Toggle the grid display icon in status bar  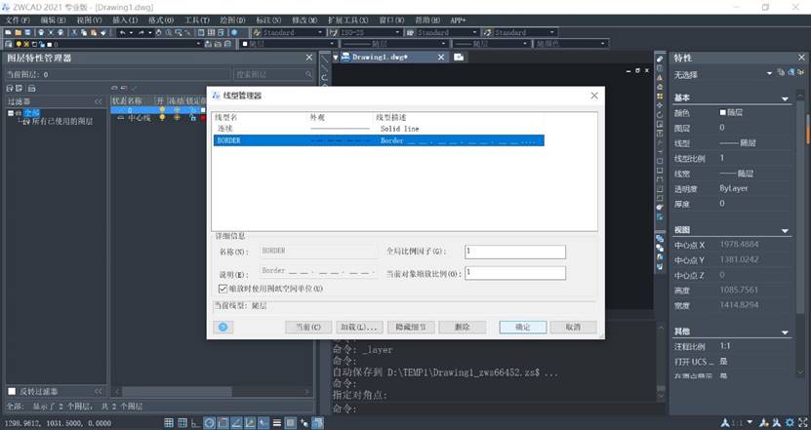click(x=182, y=422)
